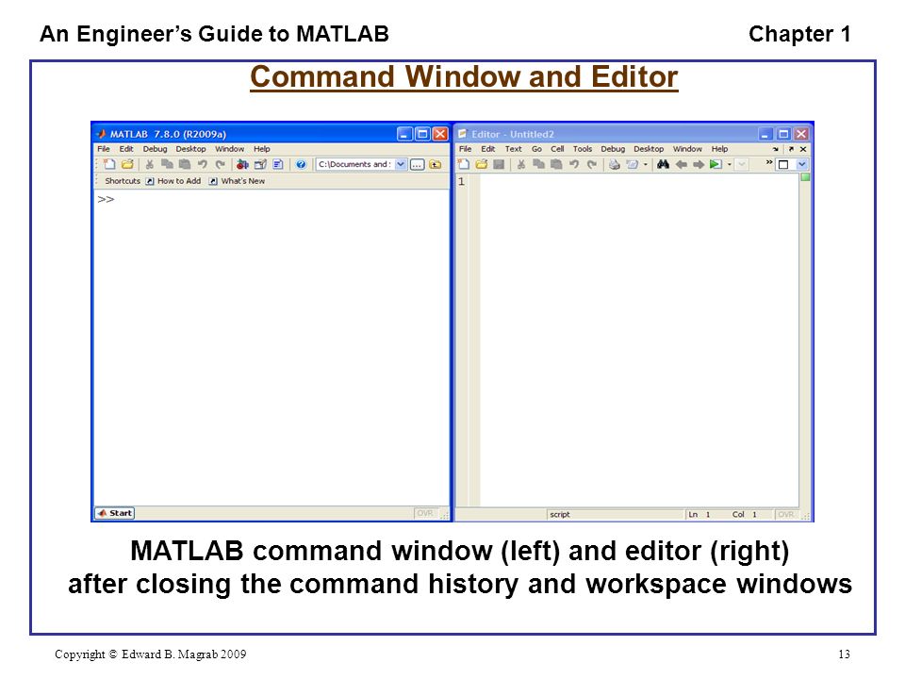
Task: Click OVR indicator in MATLAB window status bar
Action: (425, 513)
